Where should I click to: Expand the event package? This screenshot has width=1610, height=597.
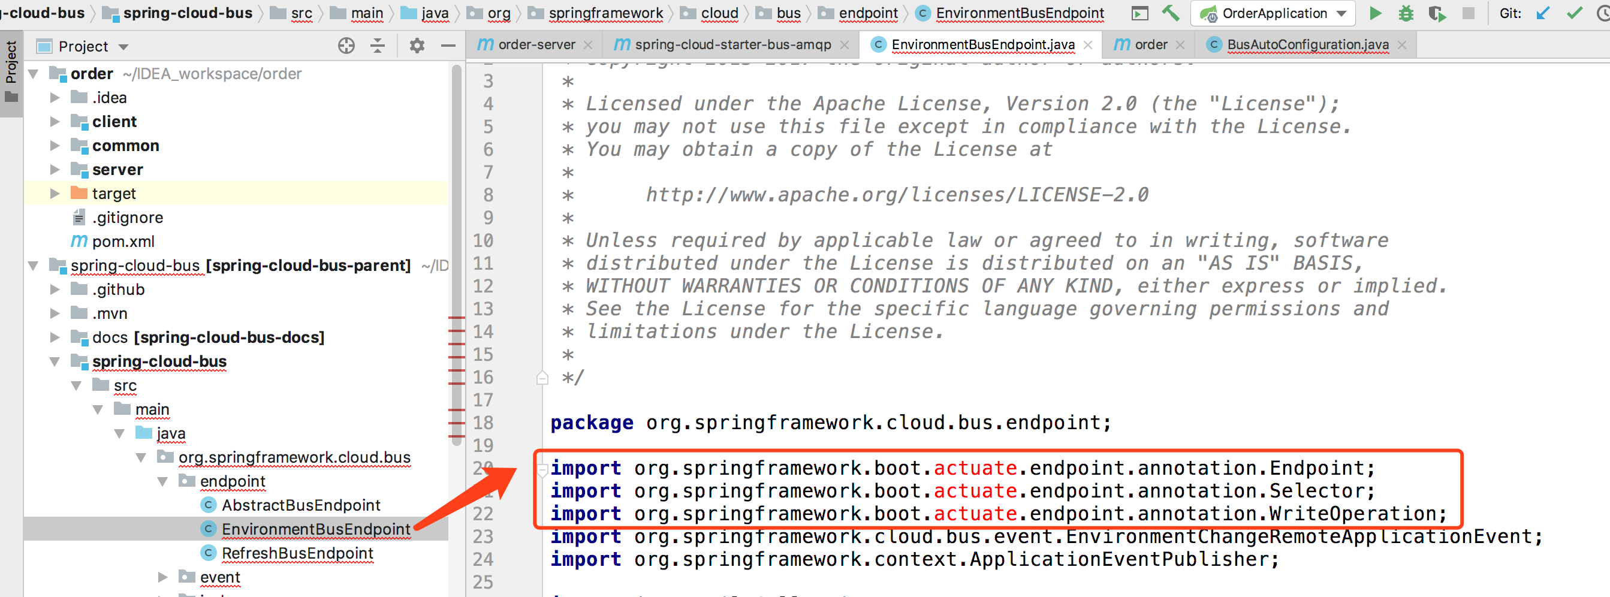[x=162, y=577]
